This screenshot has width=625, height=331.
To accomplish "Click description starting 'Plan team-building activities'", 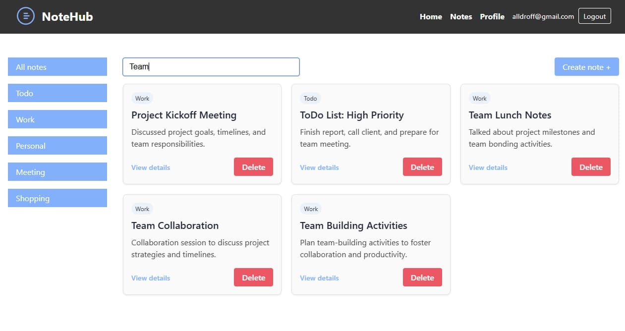I will click(x=365, y=249).
